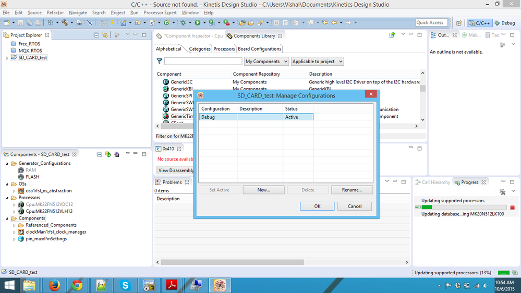Viewport: 521px width, 293px height.
Task: Select clockMan1:fsl_clock_manager component
Action: coord(56,232)
